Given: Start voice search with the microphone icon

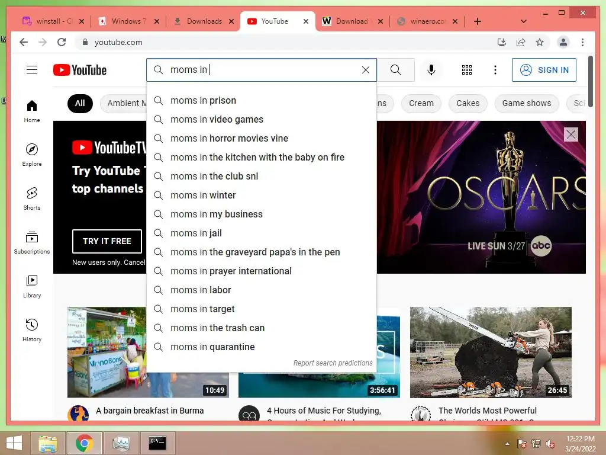Looking at the screenshot, I should pyautogui.click(x=431, y=70).
